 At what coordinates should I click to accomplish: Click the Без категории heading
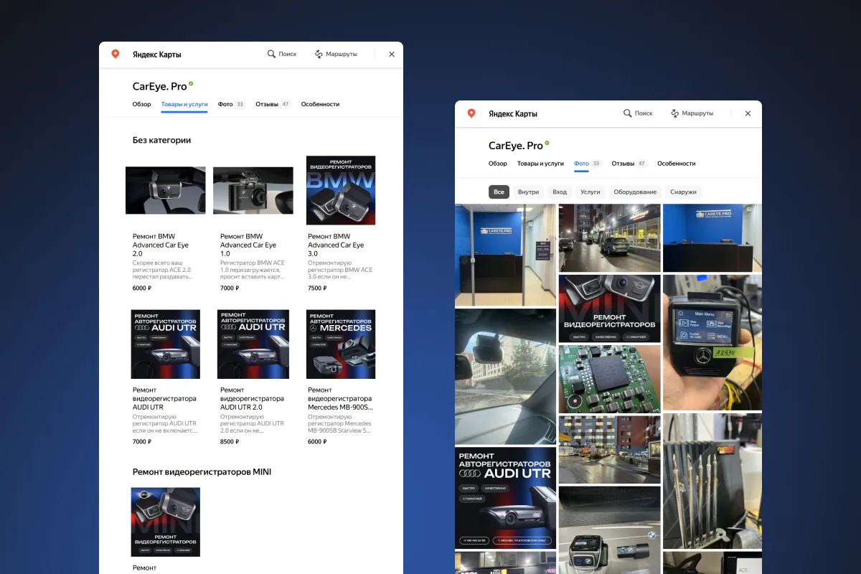coord(161,140)
